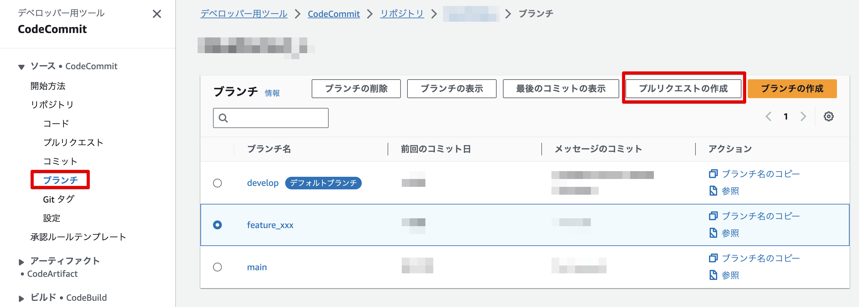Screen dimensions: 859x307
Task: Click the previous page chevron arrow
Action: [769, 116]
